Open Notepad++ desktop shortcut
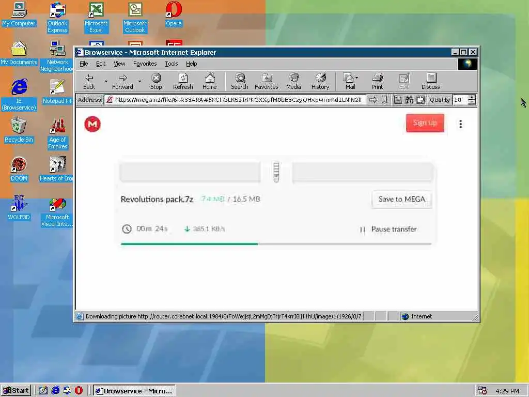 click(x=58, y=92)
